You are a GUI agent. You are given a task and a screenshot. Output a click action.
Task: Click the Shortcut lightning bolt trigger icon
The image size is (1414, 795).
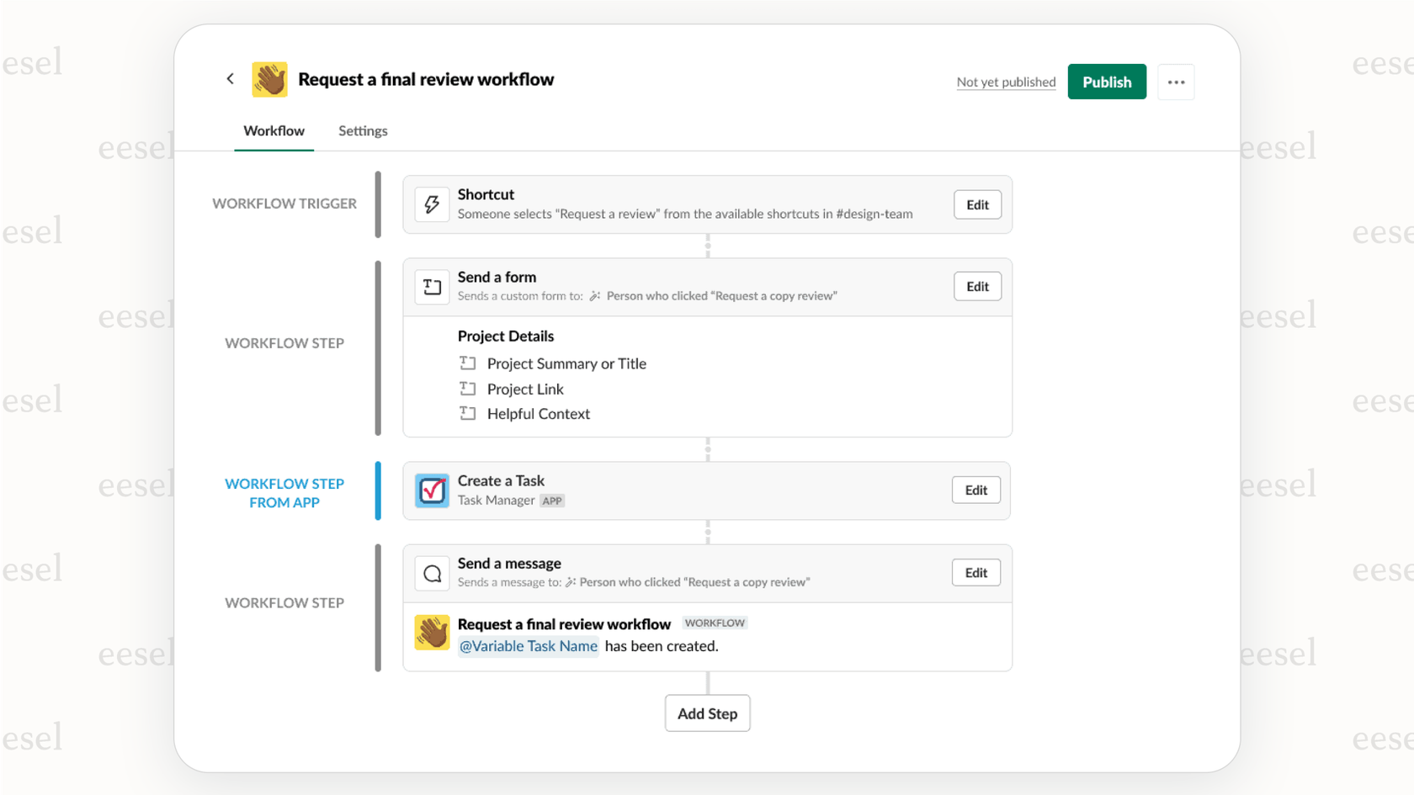pos(432,204)
